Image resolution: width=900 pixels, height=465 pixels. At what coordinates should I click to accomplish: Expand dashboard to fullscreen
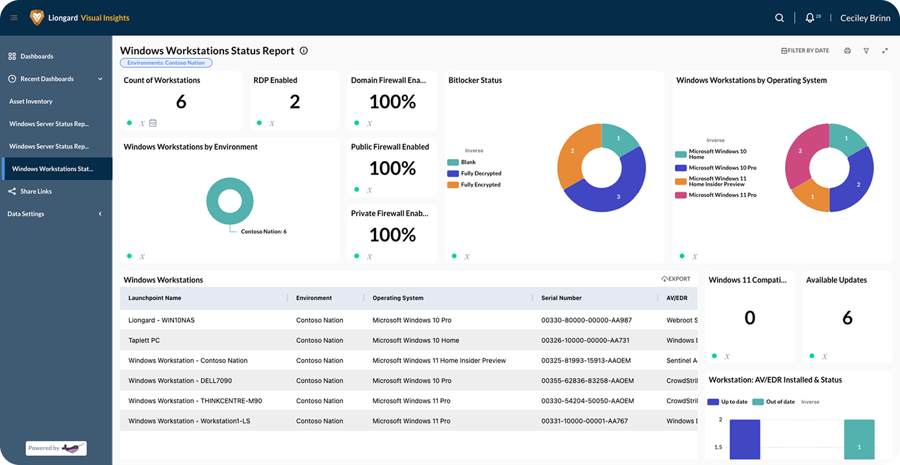[885, 51]
